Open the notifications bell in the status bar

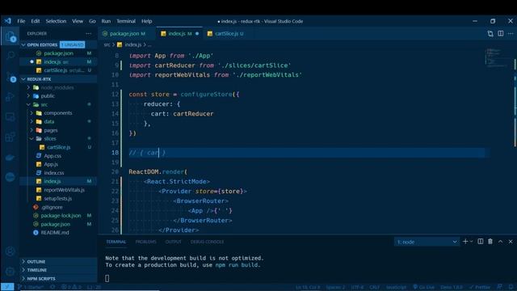tap(511, 287)
